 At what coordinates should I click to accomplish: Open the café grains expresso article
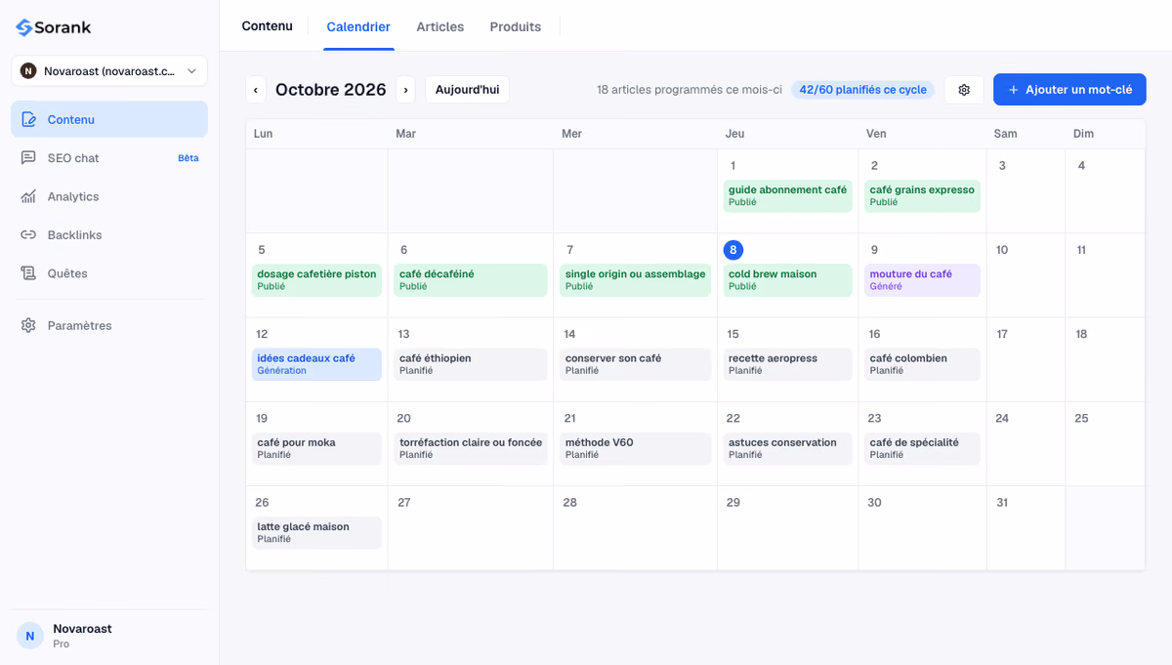tap(922, 195)
